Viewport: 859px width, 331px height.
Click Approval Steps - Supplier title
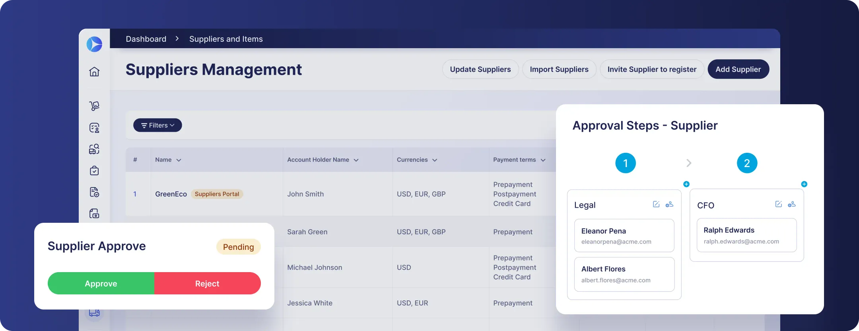point(645,125)
